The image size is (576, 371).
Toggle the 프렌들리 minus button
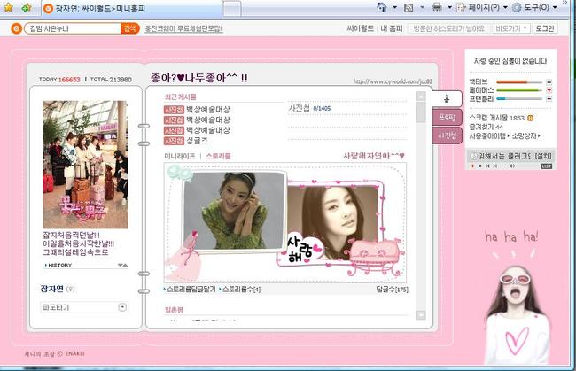pos(549,98)
